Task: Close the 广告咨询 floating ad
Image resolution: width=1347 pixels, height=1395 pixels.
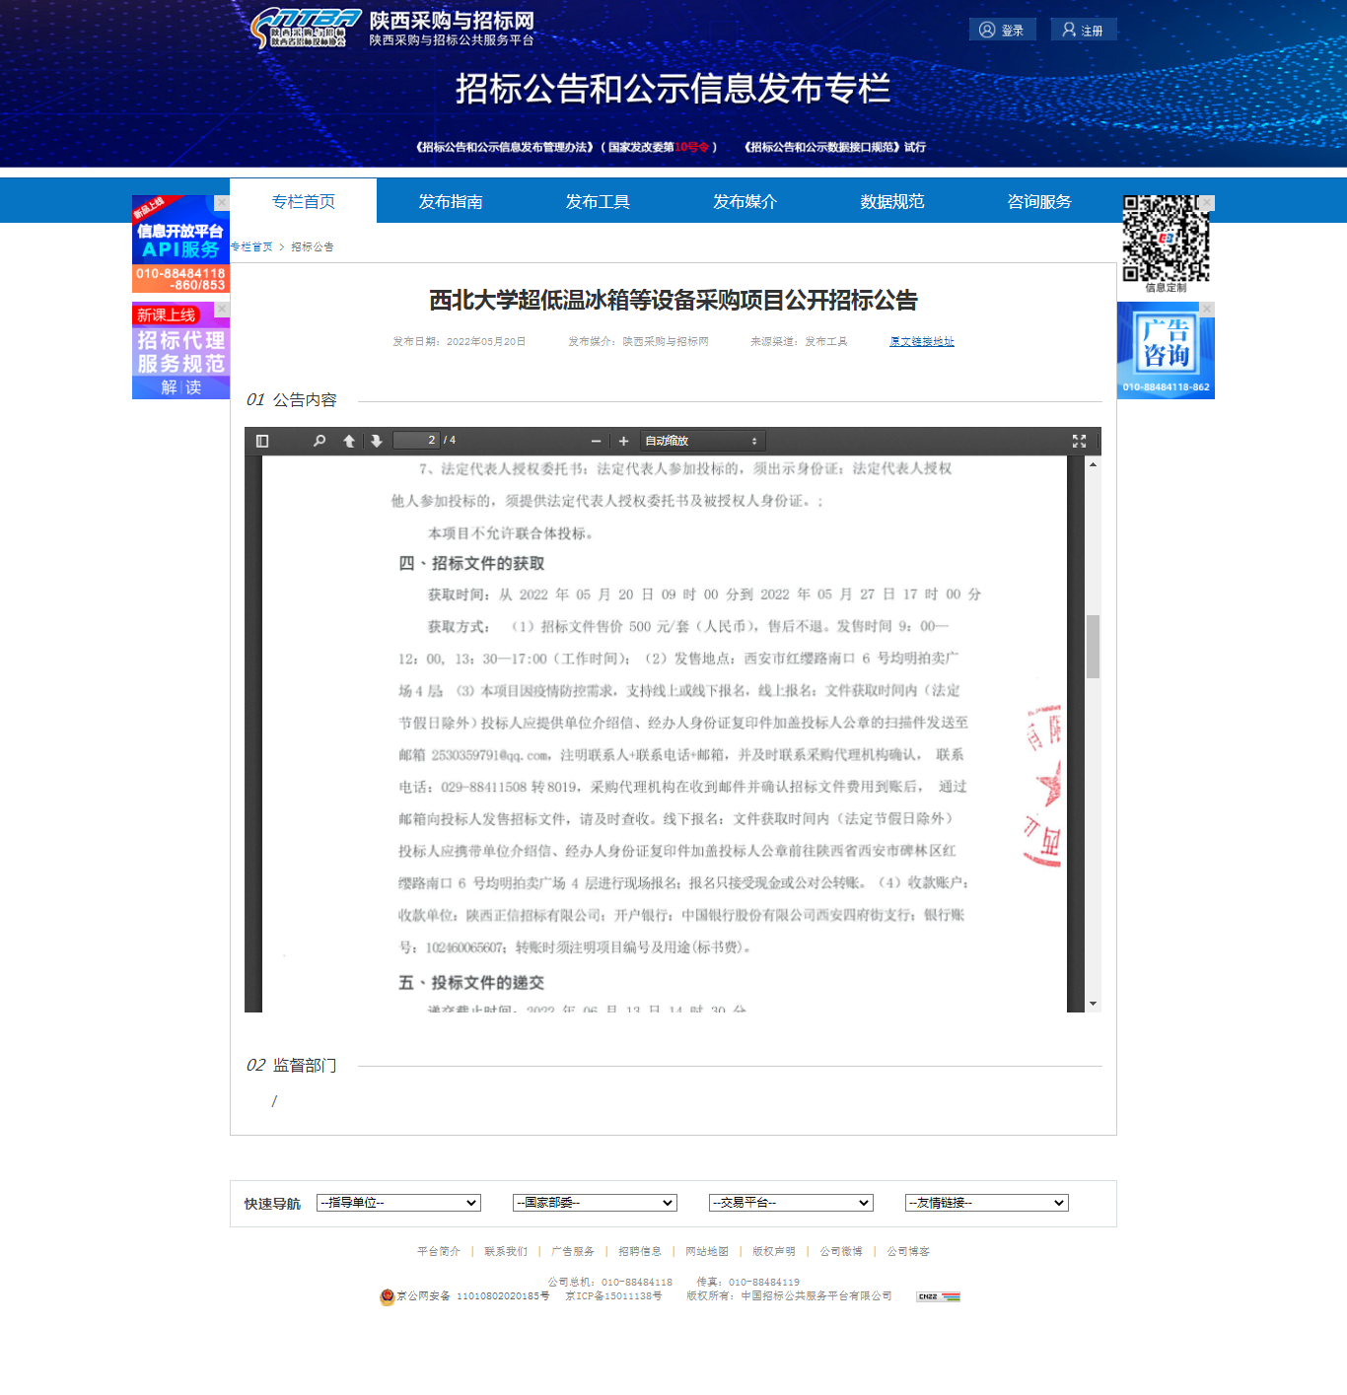Action: pyautogui.click(x=1207, y=309)
